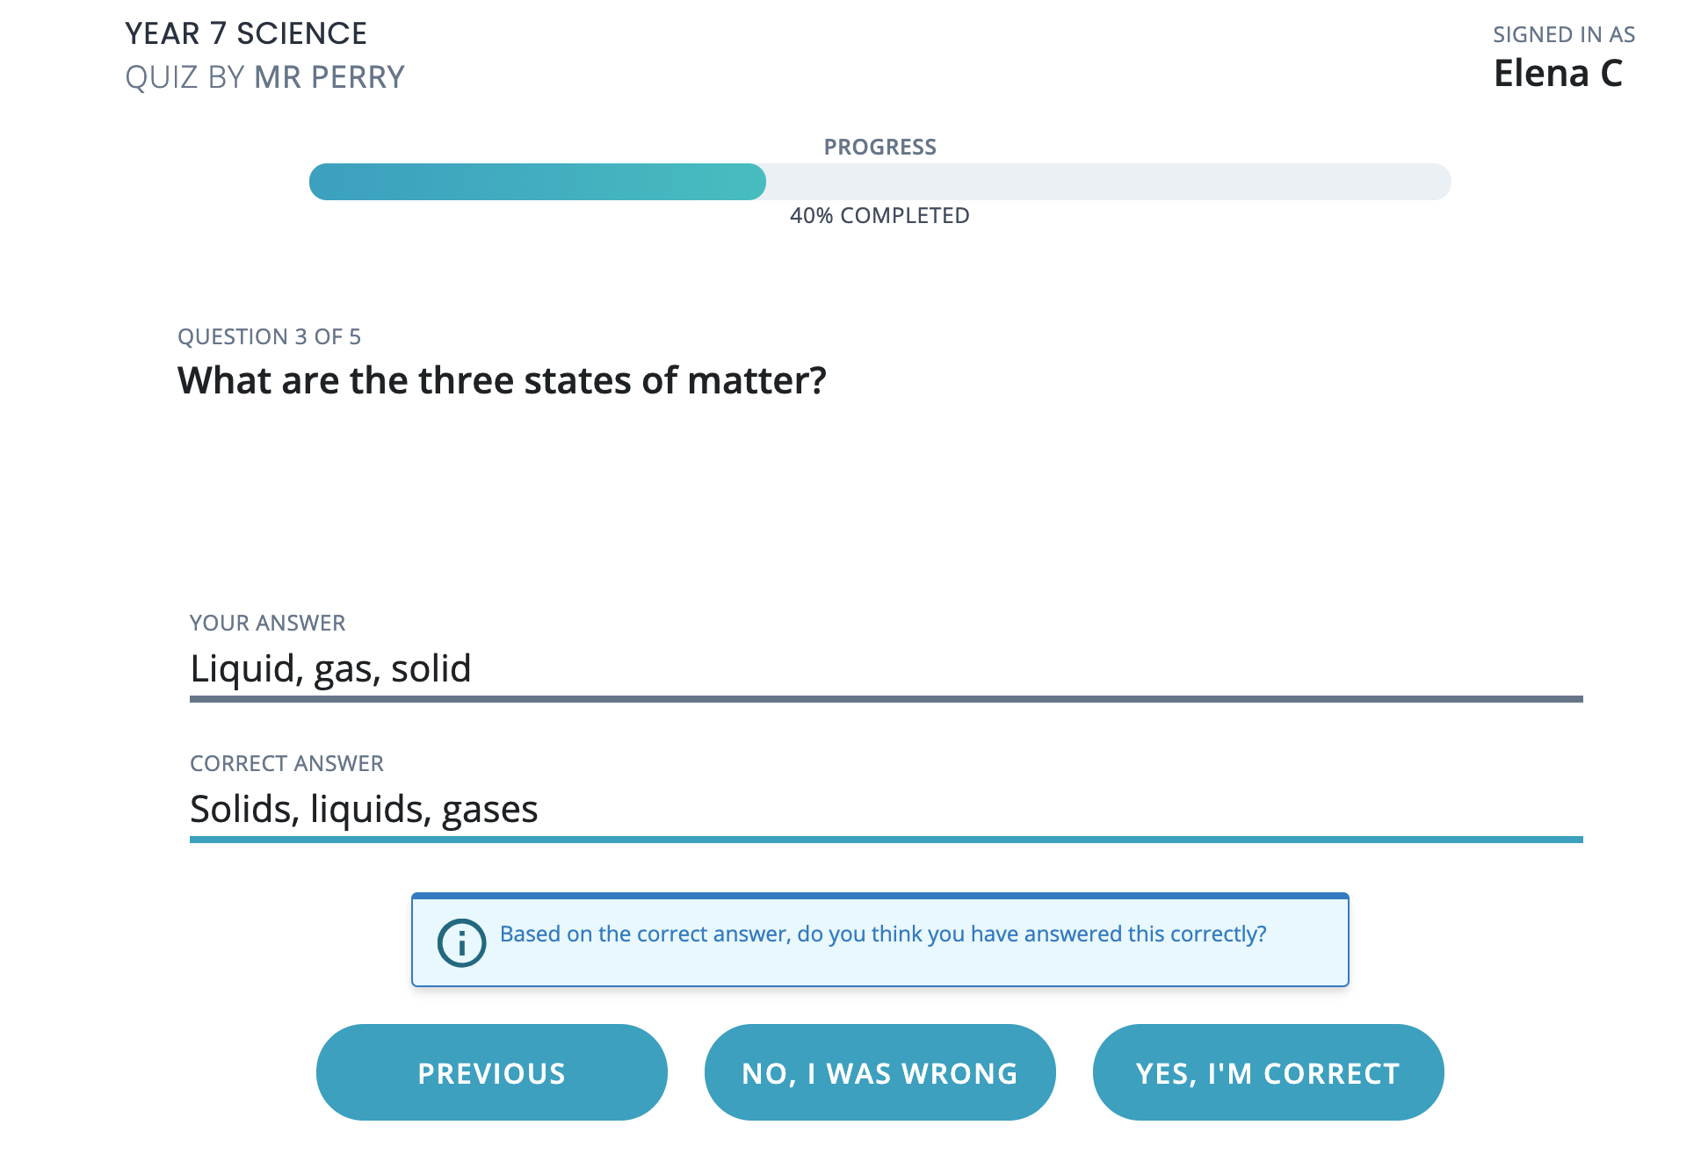Click the unfilled part of the progress bar
This screenshot has height=1154, width=1701.
pyautogui.click(x=1107, y=182)
